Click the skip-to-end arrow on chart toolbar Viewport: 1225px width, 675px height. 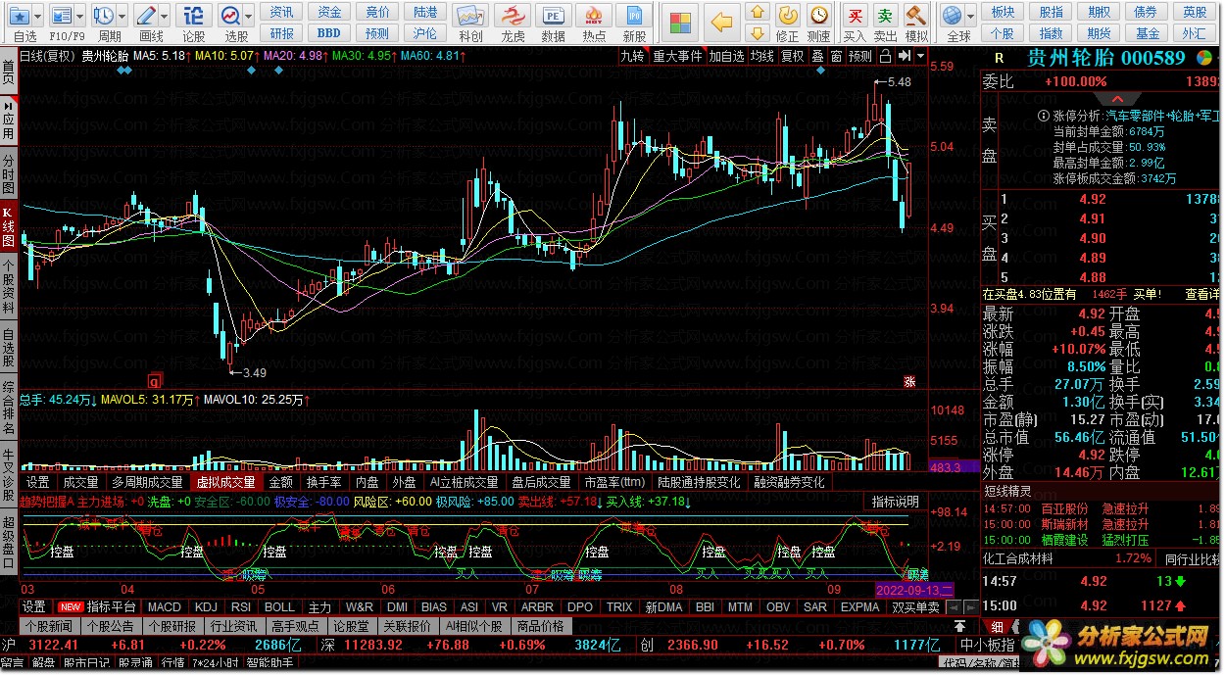pos(906,56)
